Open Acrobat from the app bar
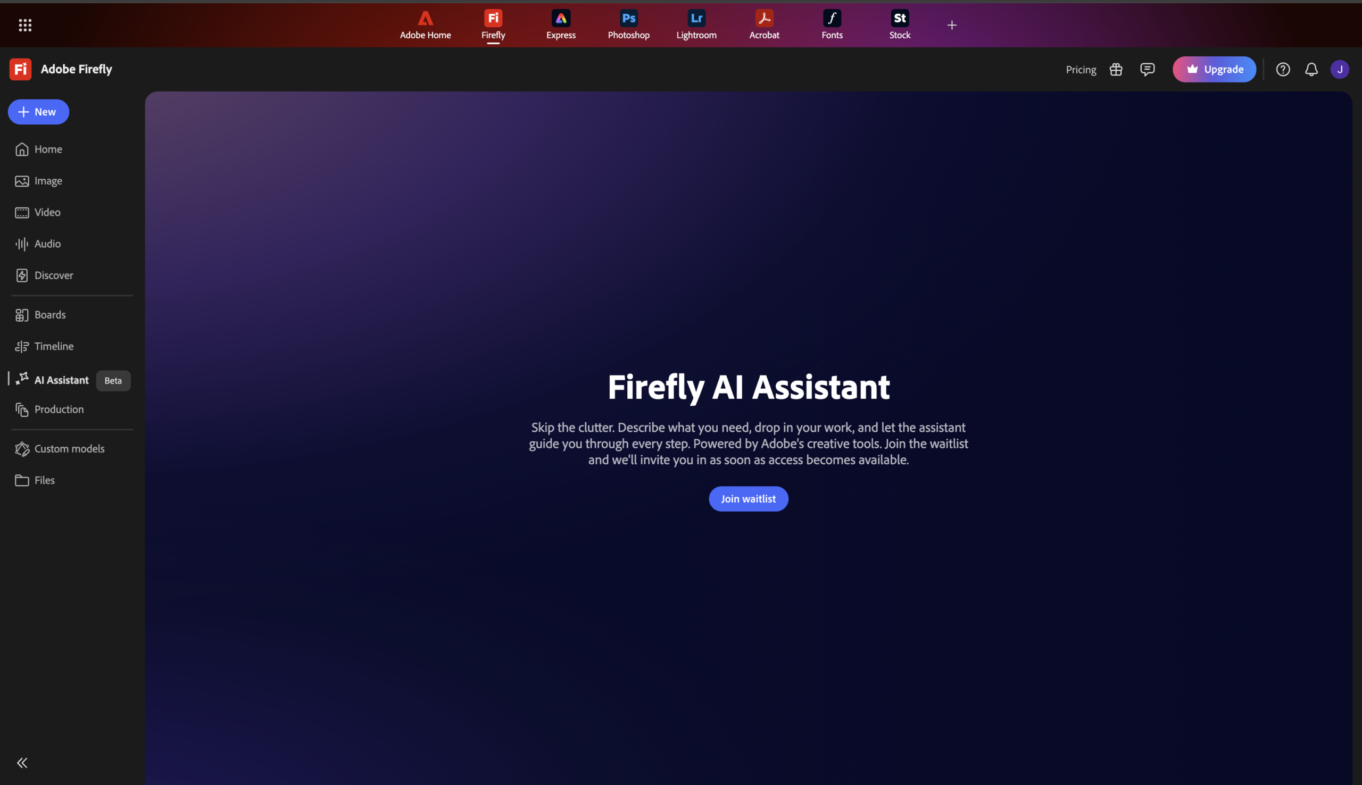1362x785 pixels. [x=764, y=25]
